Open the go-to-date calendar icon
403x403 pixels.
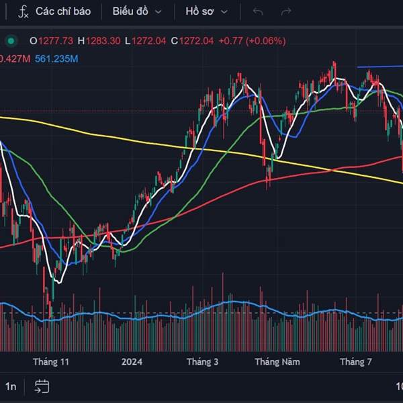tap(42, 386)
